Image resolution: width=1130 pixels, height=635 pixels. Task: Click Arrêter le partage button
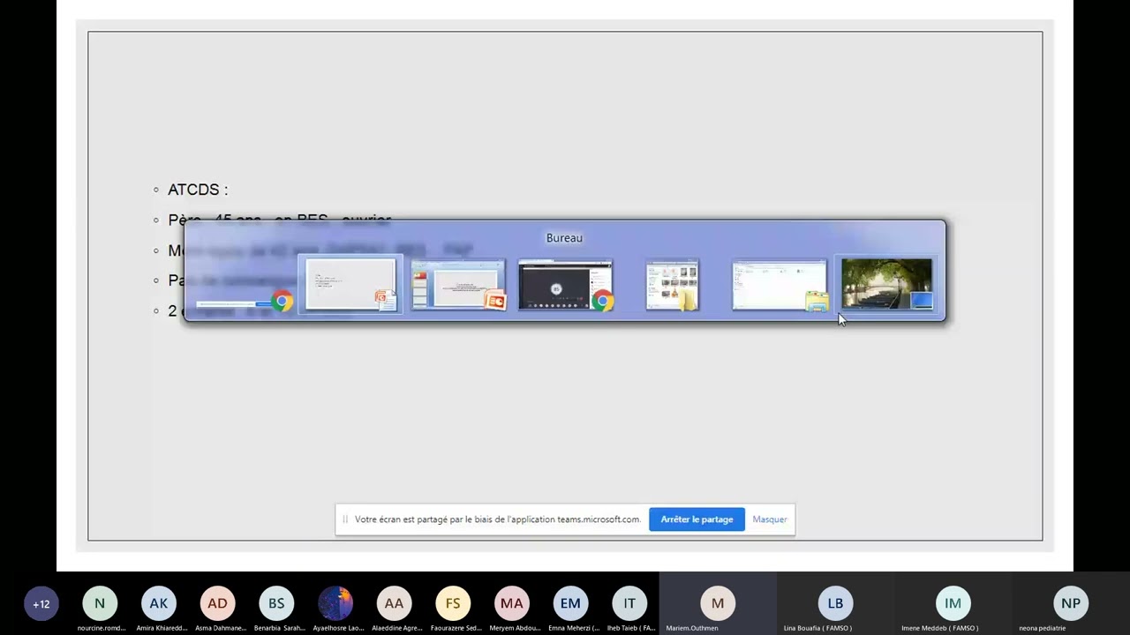[x=697, y=519]
